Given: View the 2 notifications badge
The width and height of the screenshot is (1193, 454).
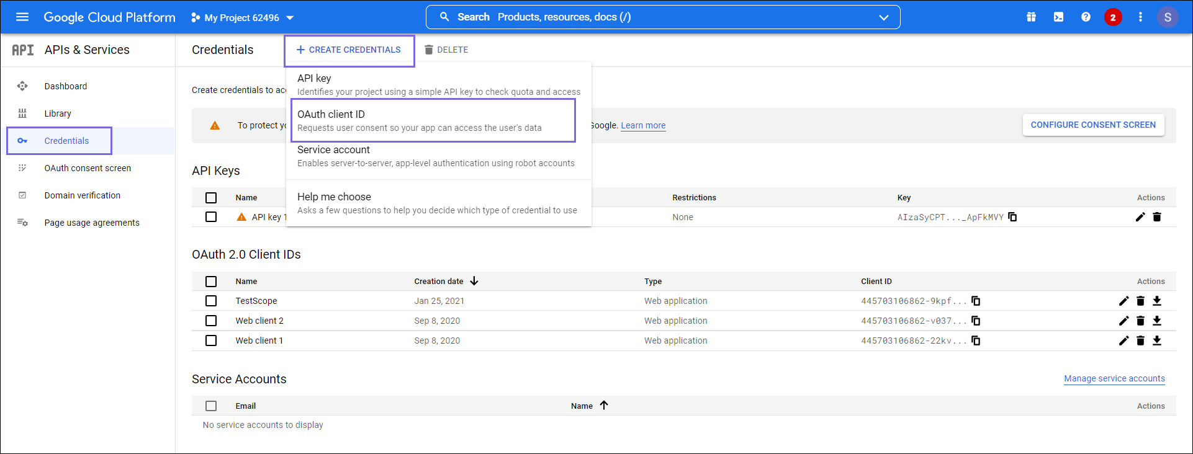Looking at the screenshot, I should tap(1113, 17).
